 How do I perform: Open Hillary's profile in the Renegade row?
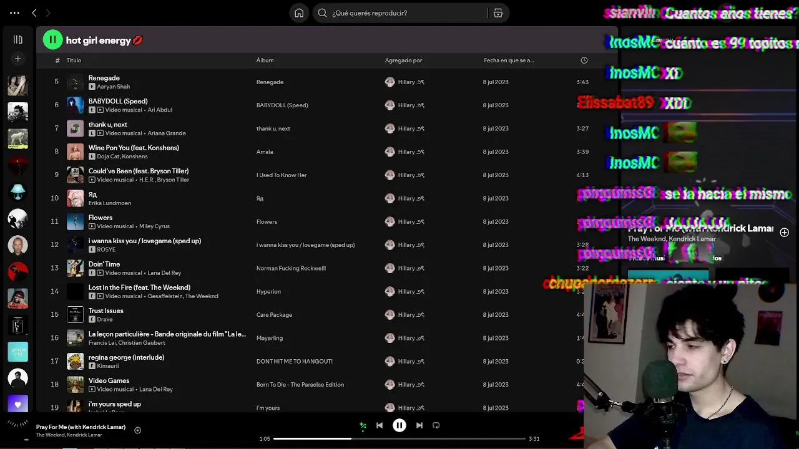[x=411, y=82]
